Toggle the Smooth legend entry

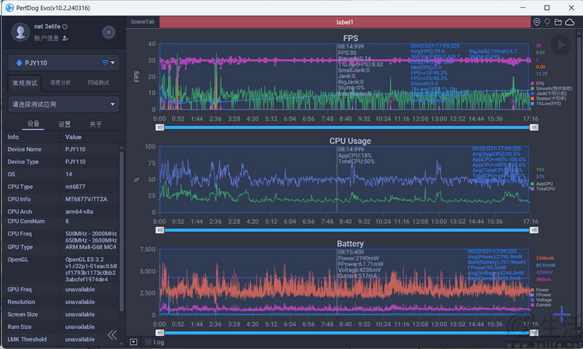tap(552, 89)
